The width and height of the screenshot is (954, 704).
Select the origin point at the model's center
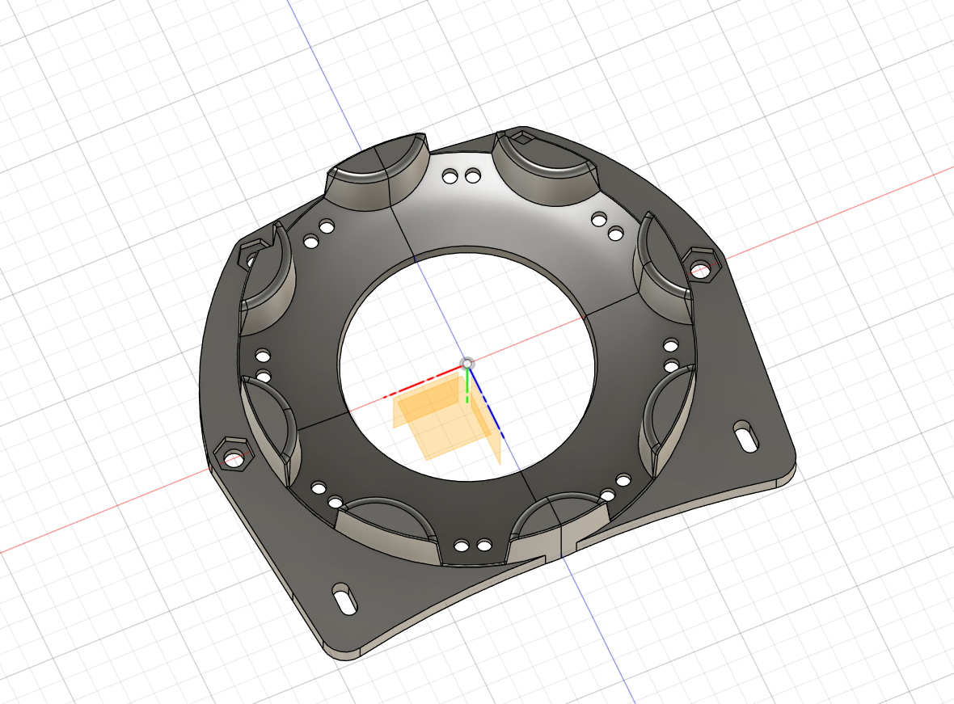pyautogui.click(x=466, y=363)
